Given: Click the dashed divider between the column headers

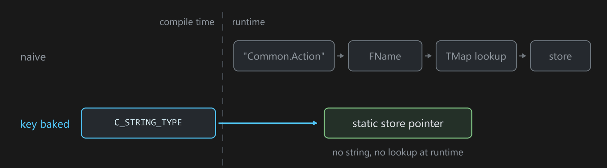Looking at the screenshot, I should click(x=223, y=22).
